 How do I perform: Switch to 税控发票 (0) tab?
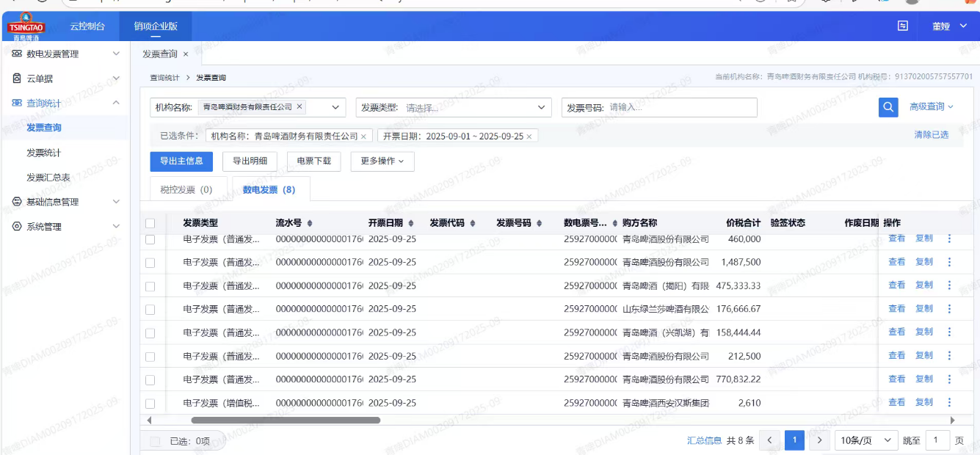coord(186,189)
